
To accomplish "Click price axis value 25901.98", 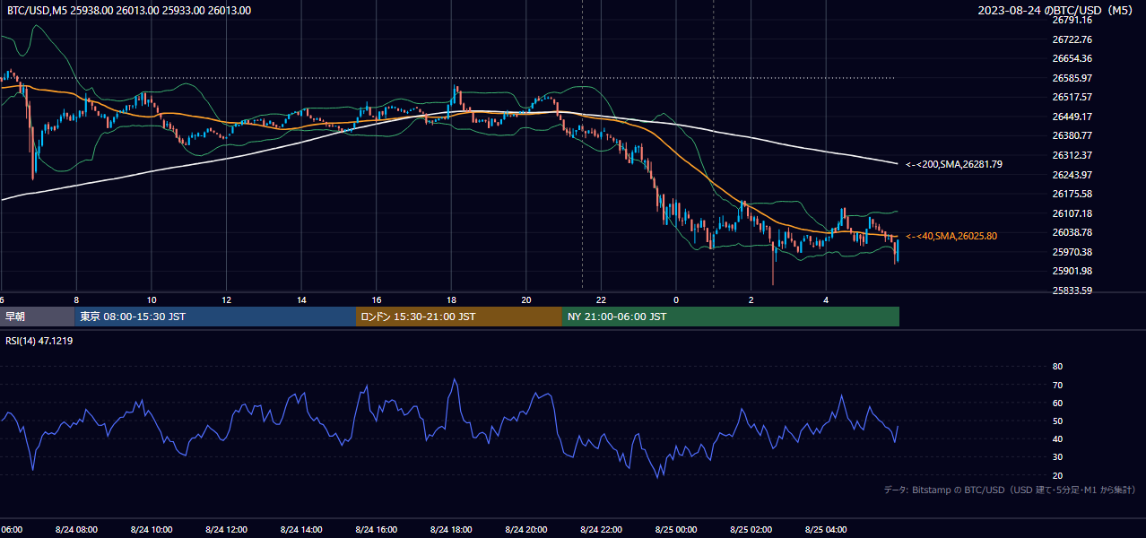I will coord(1072,271).
